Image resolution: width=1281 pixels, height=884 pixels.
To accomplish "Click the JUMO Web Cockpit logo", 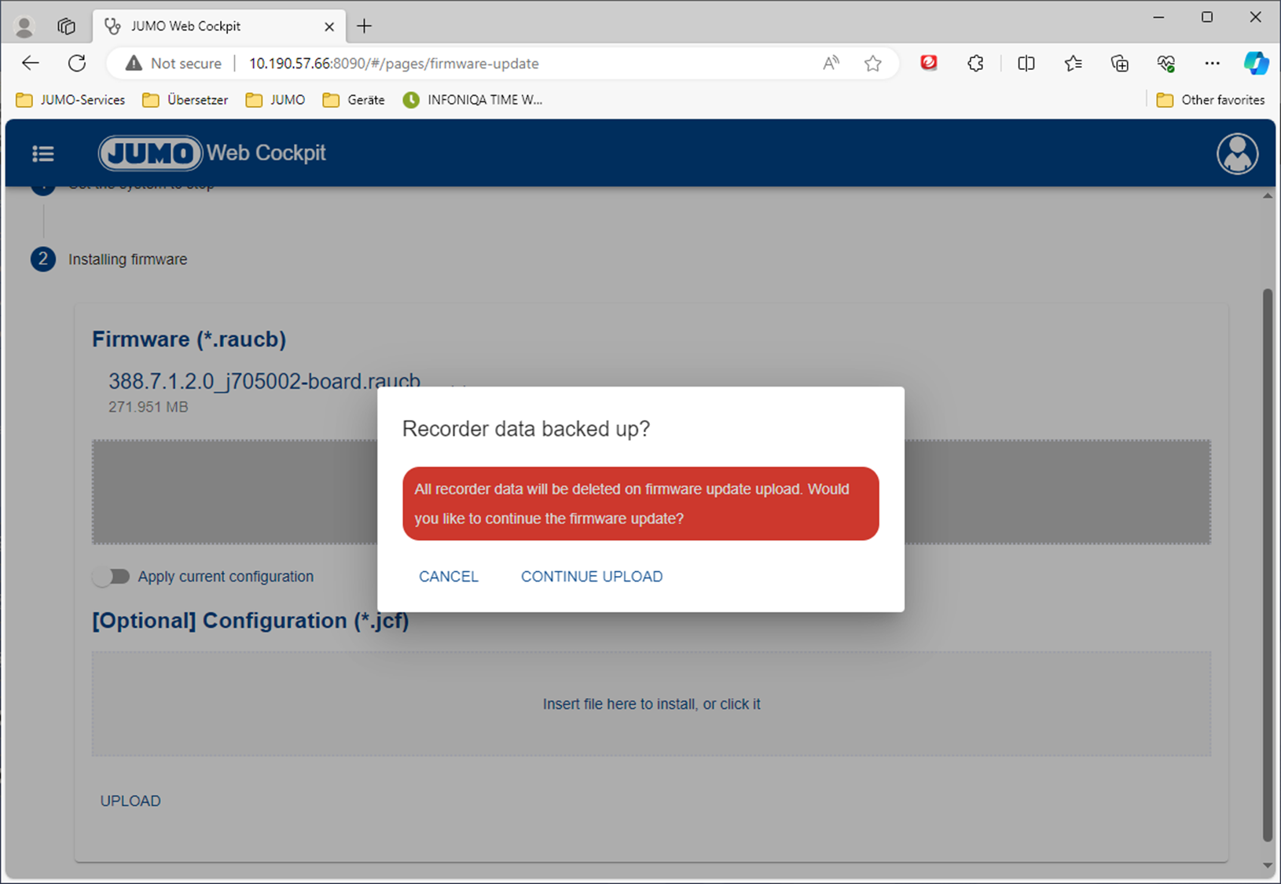I will point(212,153).
